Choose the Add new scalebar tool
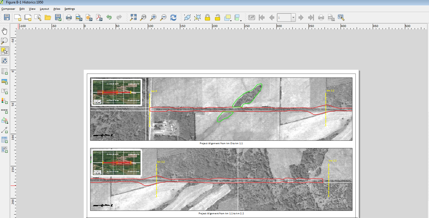Viewport: 429px width, 218px height. (x=5, y=111)
